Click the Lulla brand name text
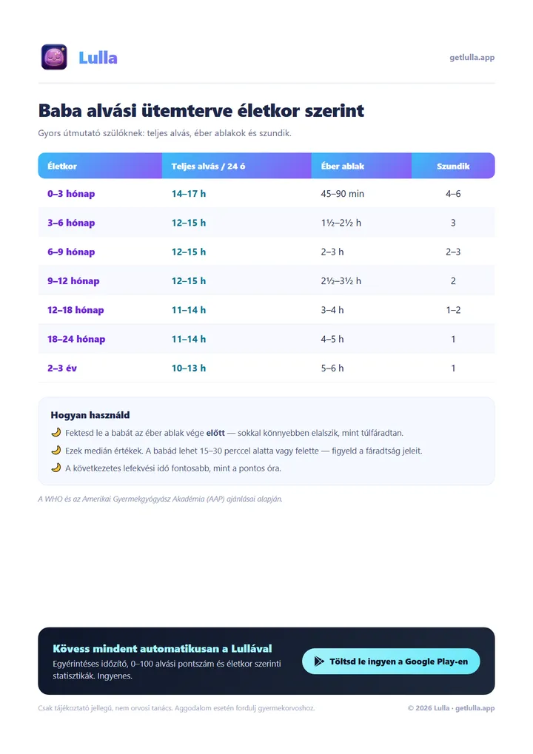Viewport: 533px width, 754px height. [x=98, y=58]
